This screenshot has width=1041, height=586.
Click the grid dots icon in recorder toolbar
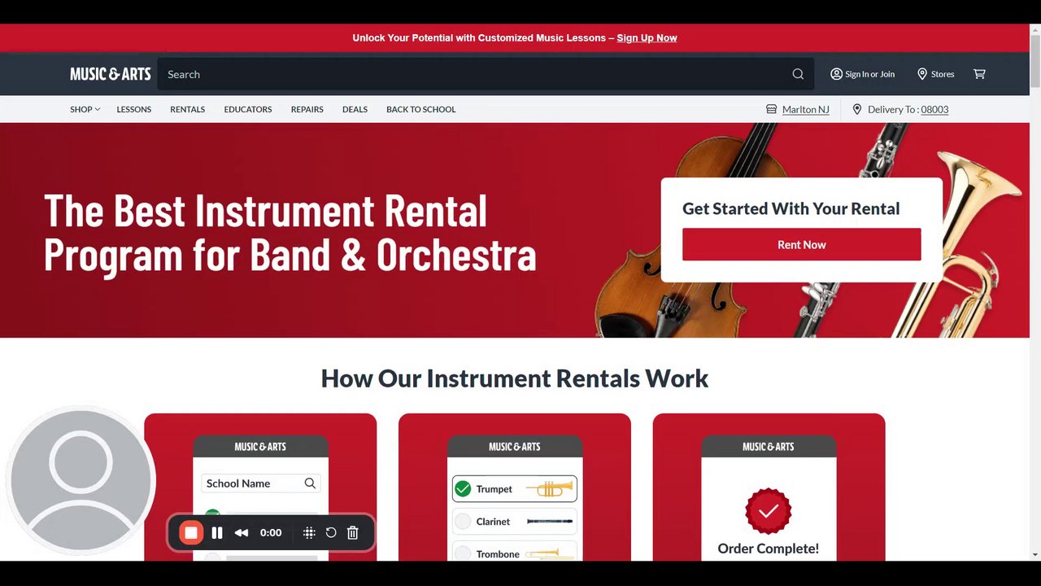click(x=309, y=533)
